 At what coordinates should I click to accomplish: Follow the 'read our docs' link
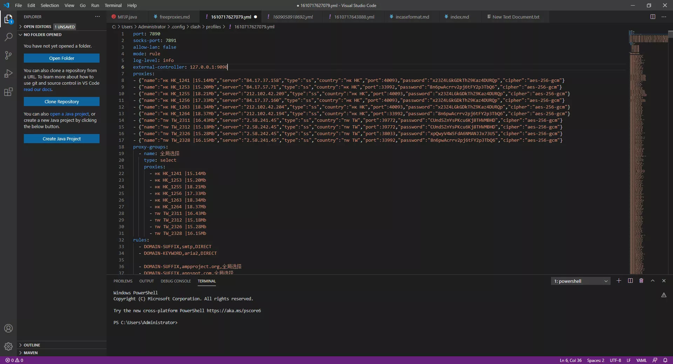click(x=38, y=90)
